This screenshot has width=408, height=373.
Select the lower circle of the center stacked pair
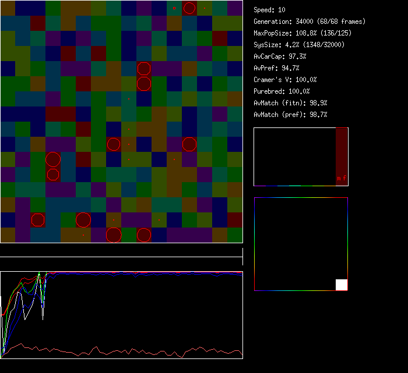[144, 84]
